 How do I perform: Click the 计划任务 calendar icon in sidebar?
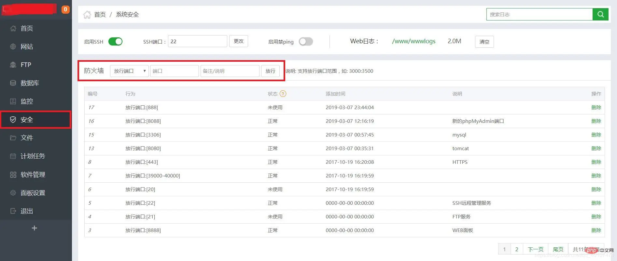click(x=13, y=156)
